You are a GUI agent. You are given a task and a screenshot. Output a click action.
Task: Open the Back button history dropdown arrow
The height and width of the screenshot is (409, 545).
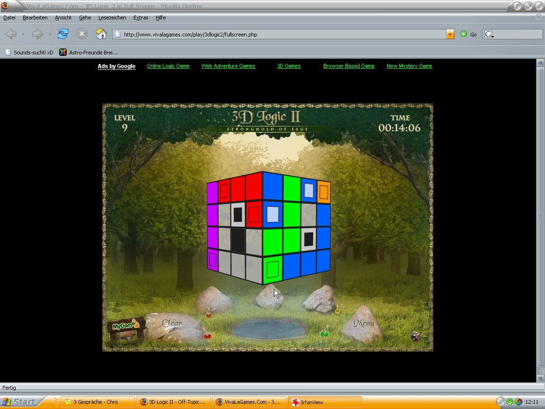coord(23,35)
